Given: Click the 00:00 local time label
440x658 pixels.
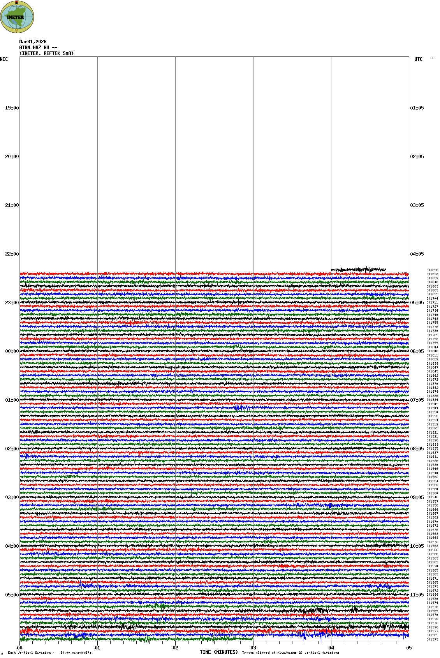Looking at the screenshot, I should click(x=12, y=351).
